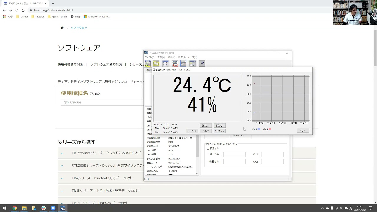The height and width of the screenshot is (212, 377).
Task: Click the context help pointer icon
Action: pos(202,63)
